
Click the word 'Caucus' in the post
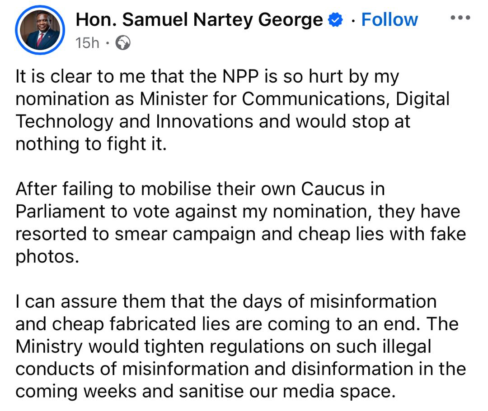point(333,189)
